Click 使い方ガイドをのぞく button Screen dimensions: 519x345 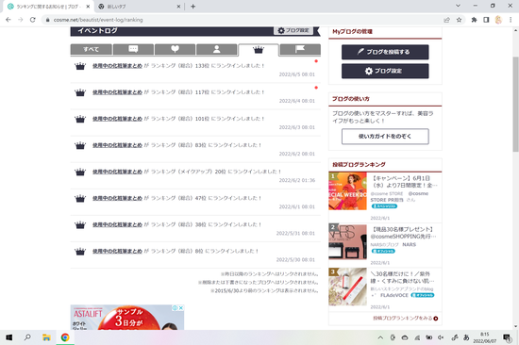pos(385,137)
